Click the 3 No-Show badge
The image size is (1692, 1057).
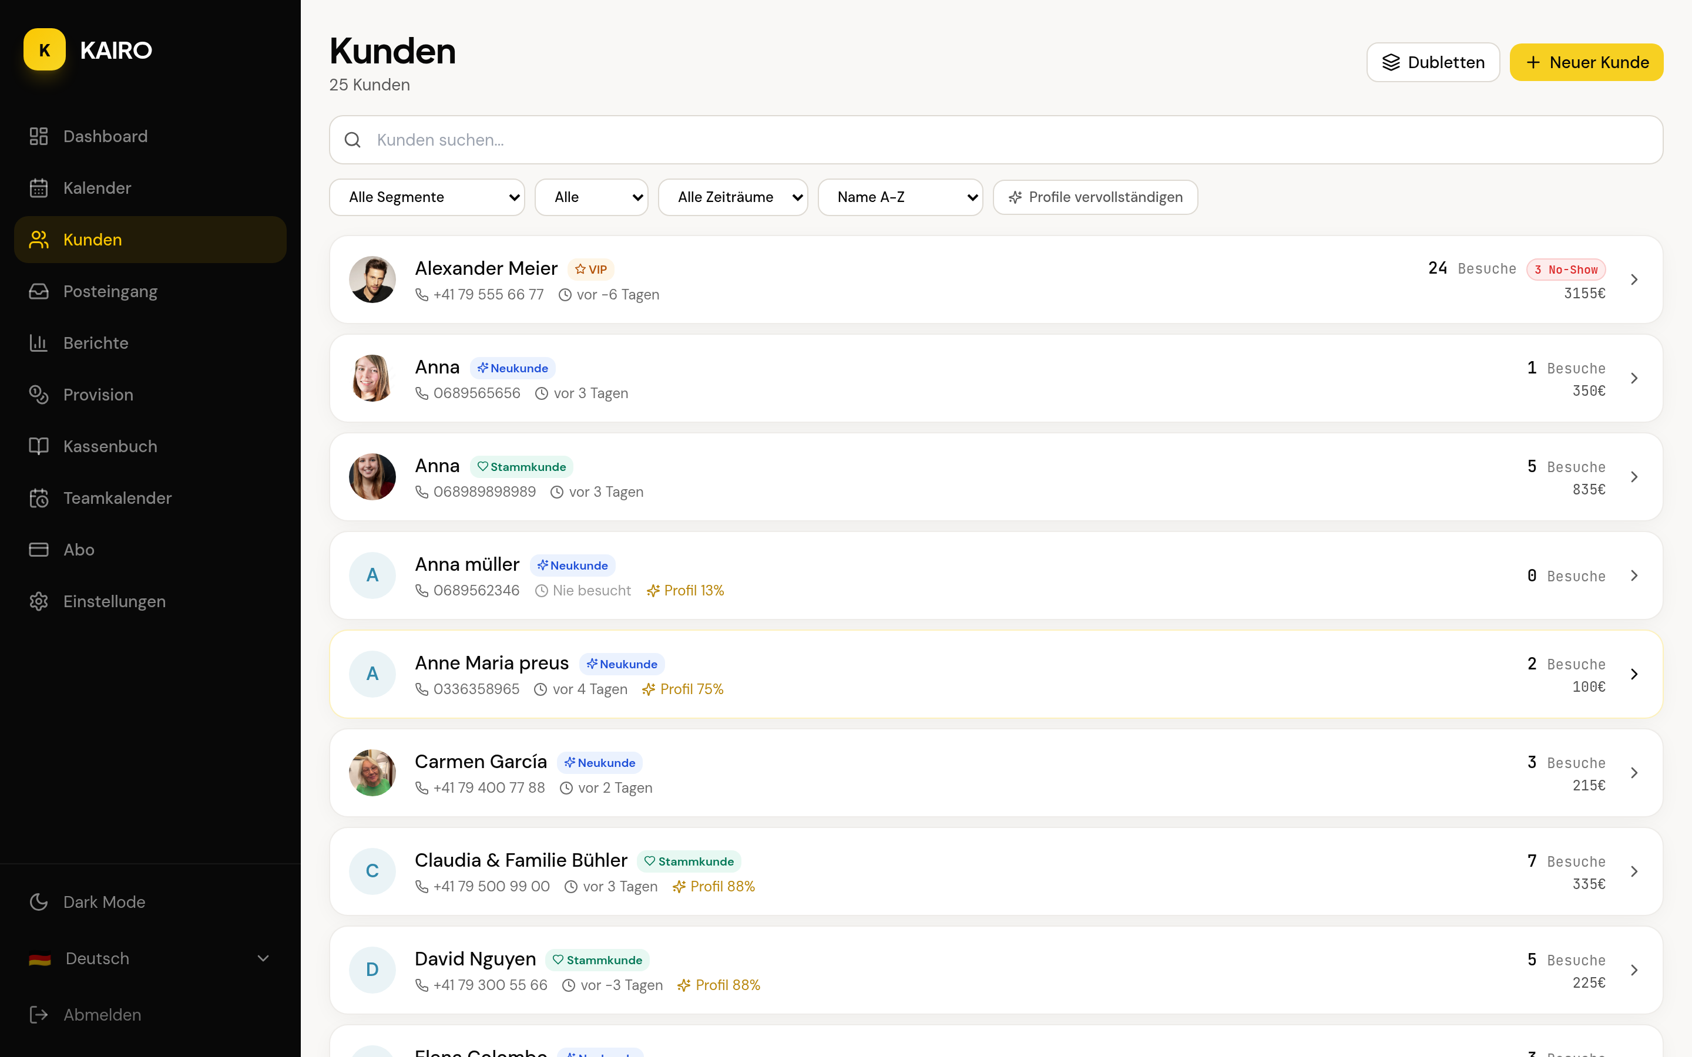1566,270
